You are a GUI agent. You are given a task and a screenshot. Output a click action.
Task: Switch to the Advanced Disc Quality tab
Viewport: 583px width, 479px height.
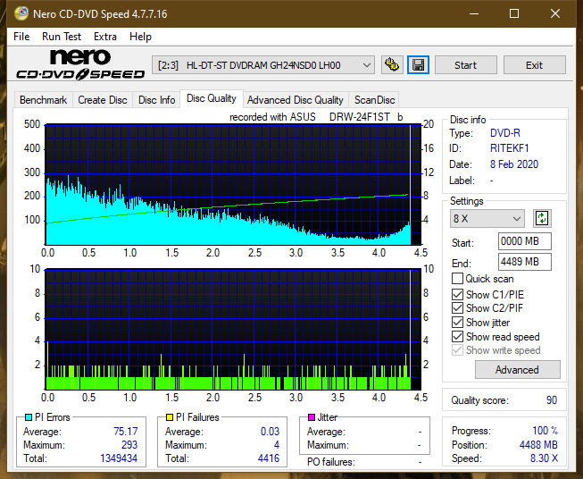(x=296, y=100)
